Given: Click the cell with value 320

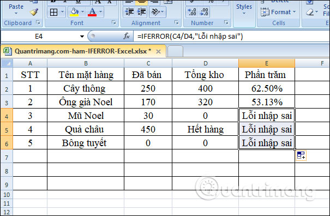Looking at the screenshot, I should point(206,102).
